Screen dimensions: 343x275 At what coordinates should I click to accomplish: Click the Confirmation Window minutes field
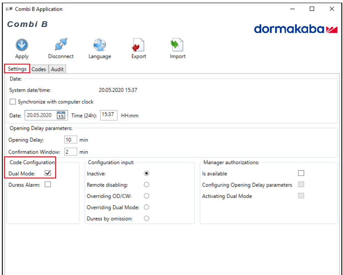[x=71, y=152]
